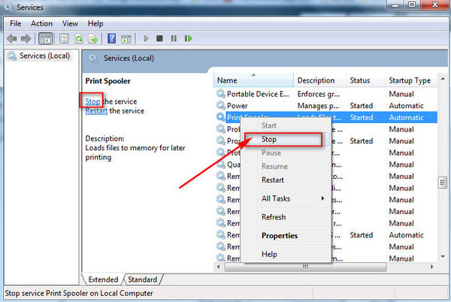Click the Refresh toolbar icon
This screenshot has height=302, width=451.
pyautogui.click(x=78, y=38)
